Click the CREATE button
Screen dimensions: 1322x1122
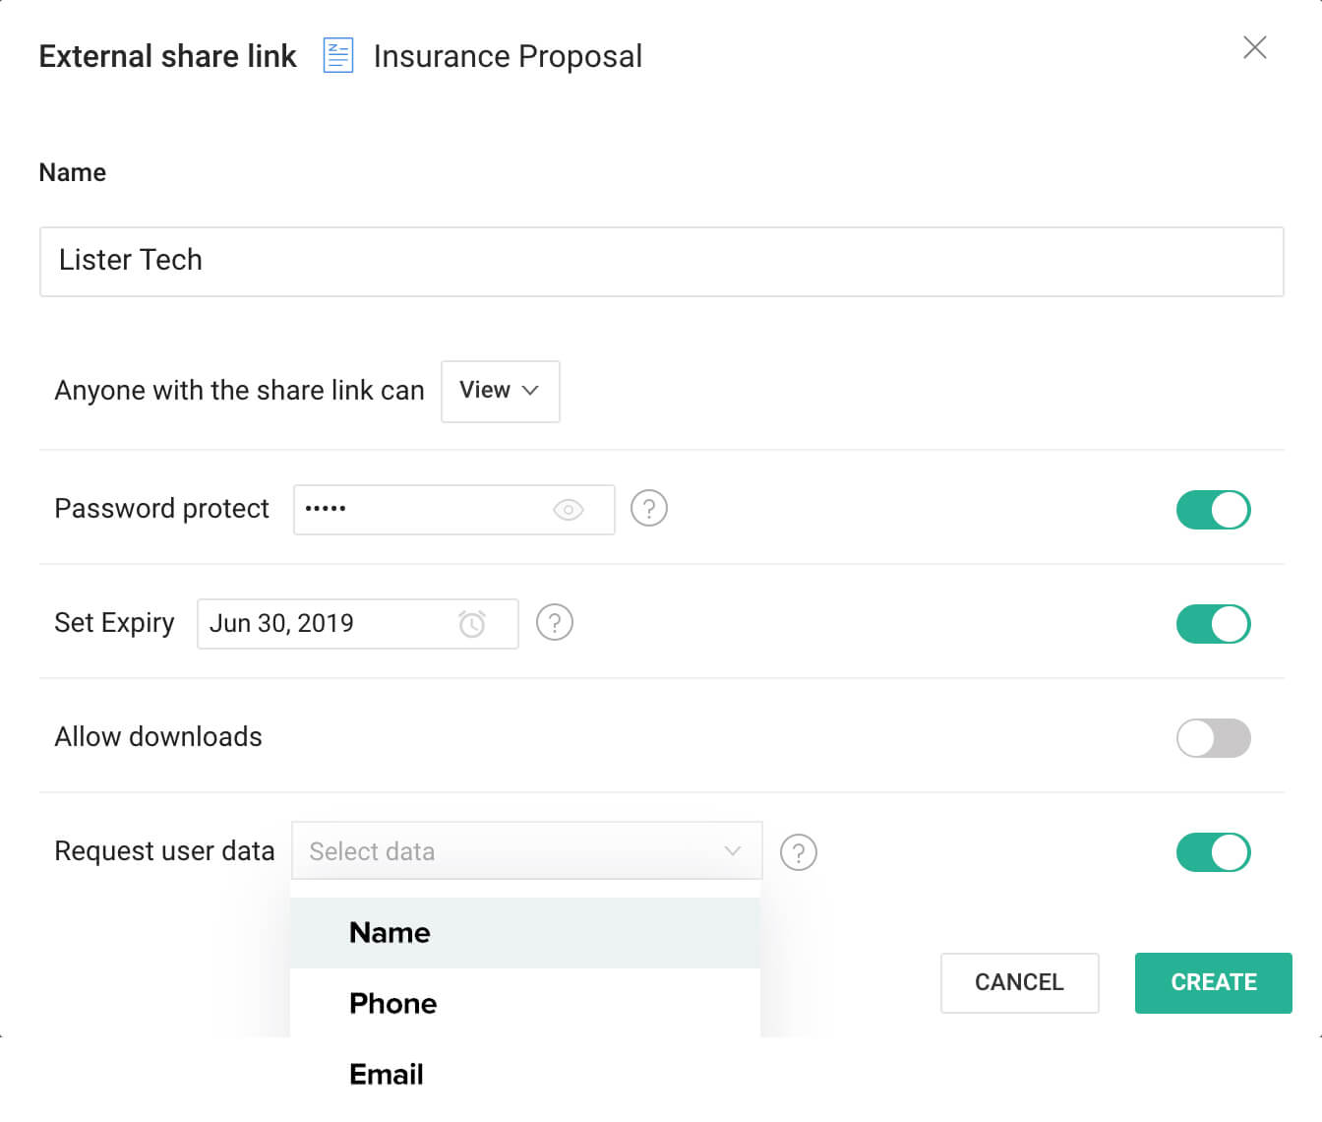point(1213,982)
